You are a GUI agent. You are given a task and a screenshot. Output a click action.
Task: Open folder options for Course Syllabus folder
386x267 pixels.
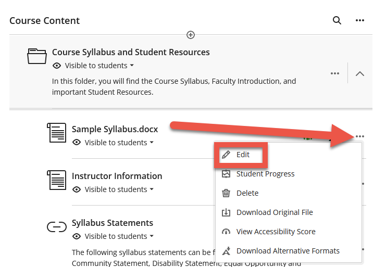coord(335,73)
